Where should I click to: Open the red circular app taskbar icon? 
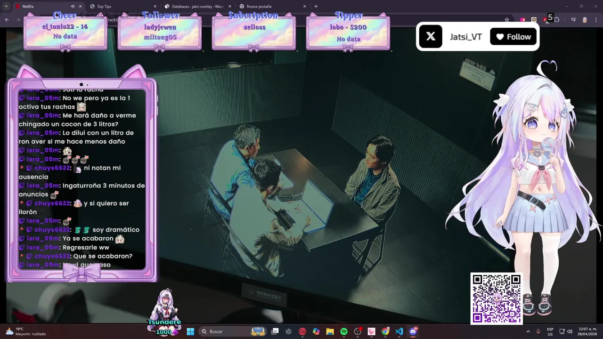[302, 331]
